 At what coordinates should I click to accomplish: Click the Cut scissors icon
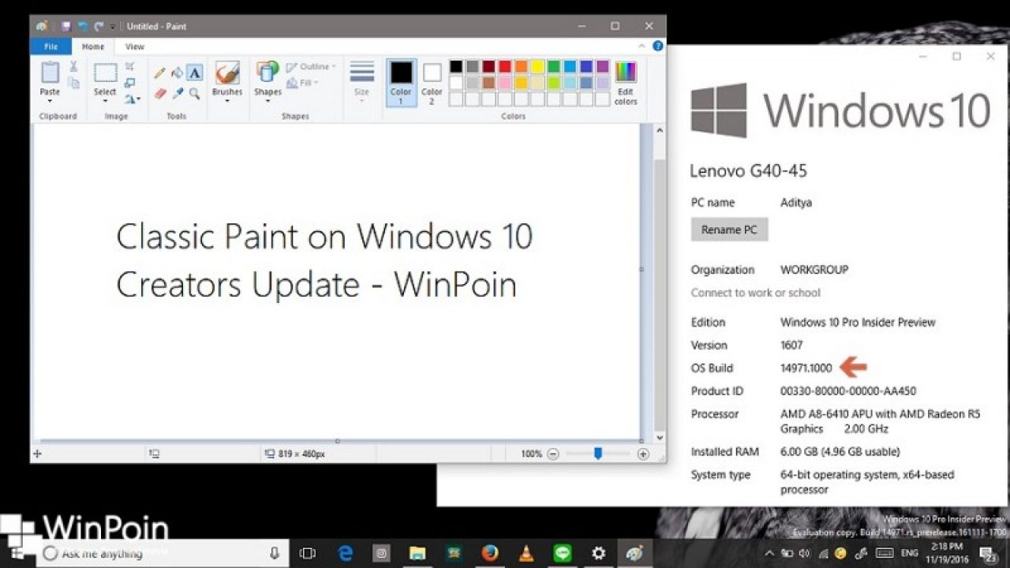click(x=73, y=67)
